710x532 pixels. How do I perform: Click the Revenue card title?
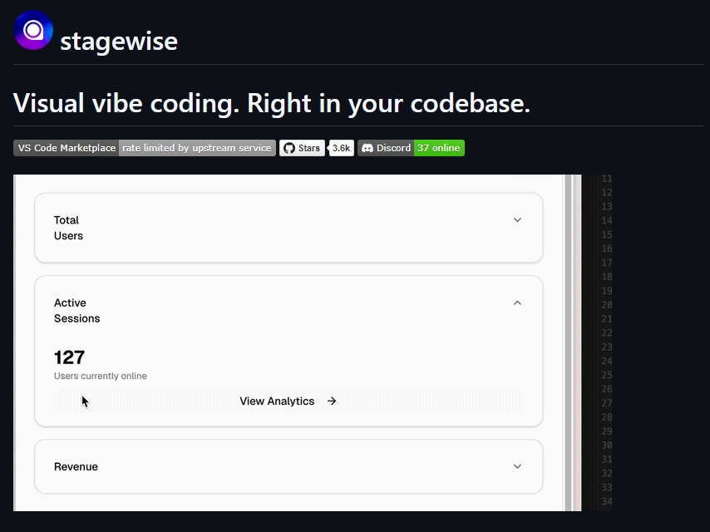[76, 467]
